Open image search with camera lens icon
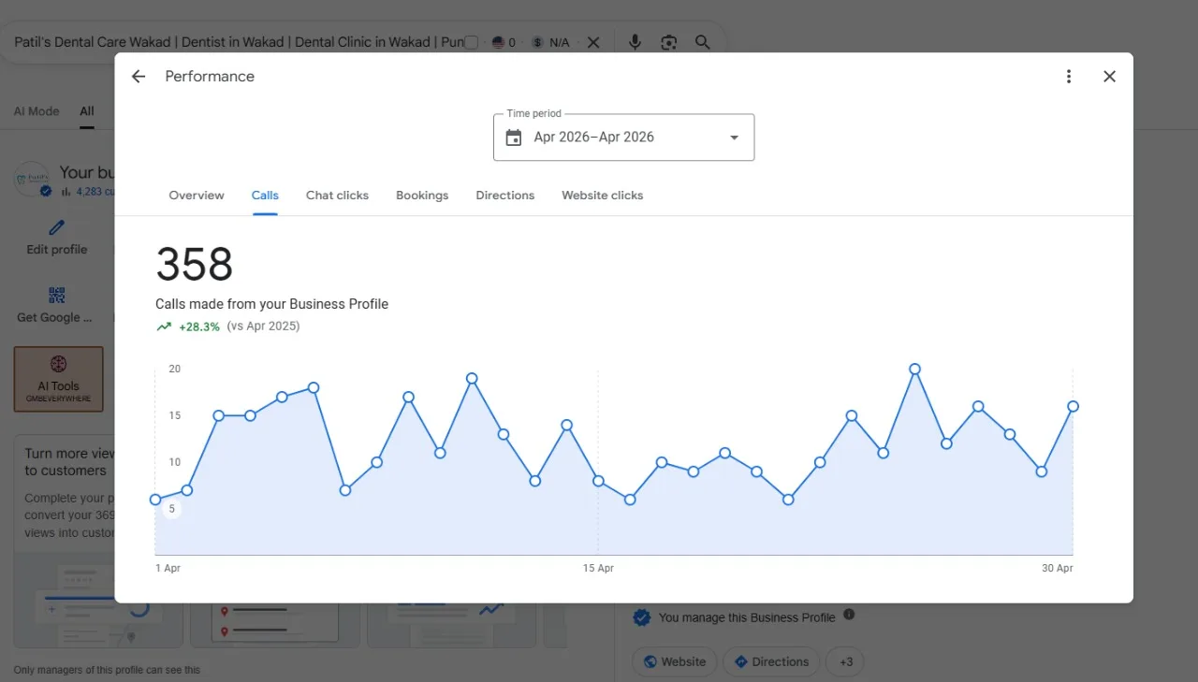 (x=668, y=42)
